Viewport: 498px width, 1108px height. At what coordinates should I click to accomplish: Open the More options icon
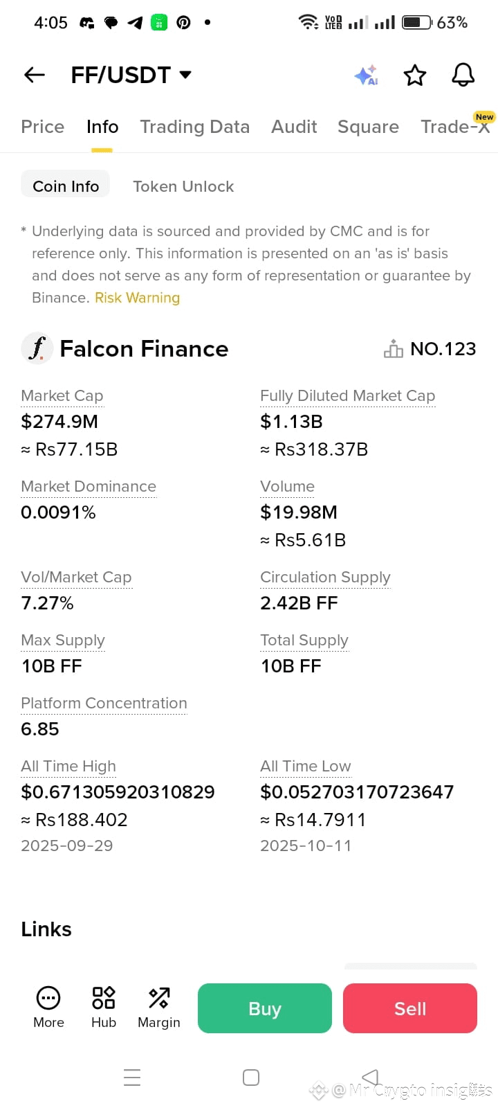48,998
